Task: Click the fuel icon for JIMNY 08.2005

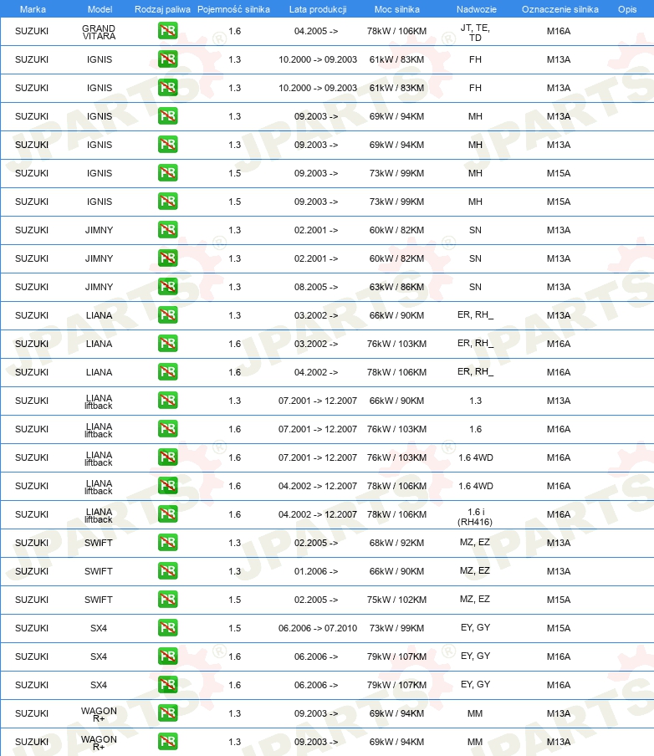Action: coord(168,287)
